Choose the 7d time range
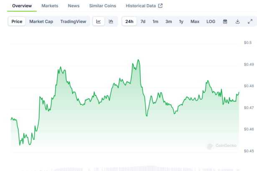Viewport: 257px width, 171px height. pyautogui.click(x=143, y=21)
